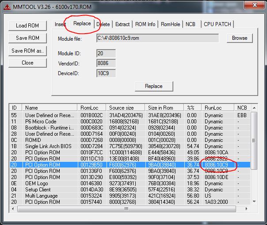Select PCI Option ROM row 1A03:2000
Screen dimensions: 267x225
pyautogui.click(x=130, y=202)
